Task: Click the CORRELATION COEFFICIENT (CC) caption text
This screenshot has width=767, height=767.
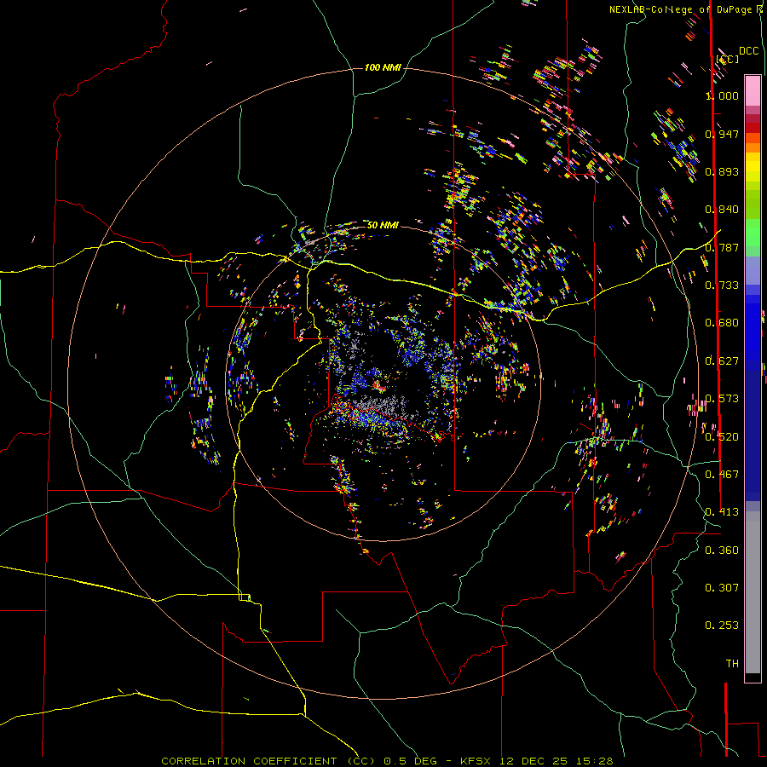Action: [268, 761]
